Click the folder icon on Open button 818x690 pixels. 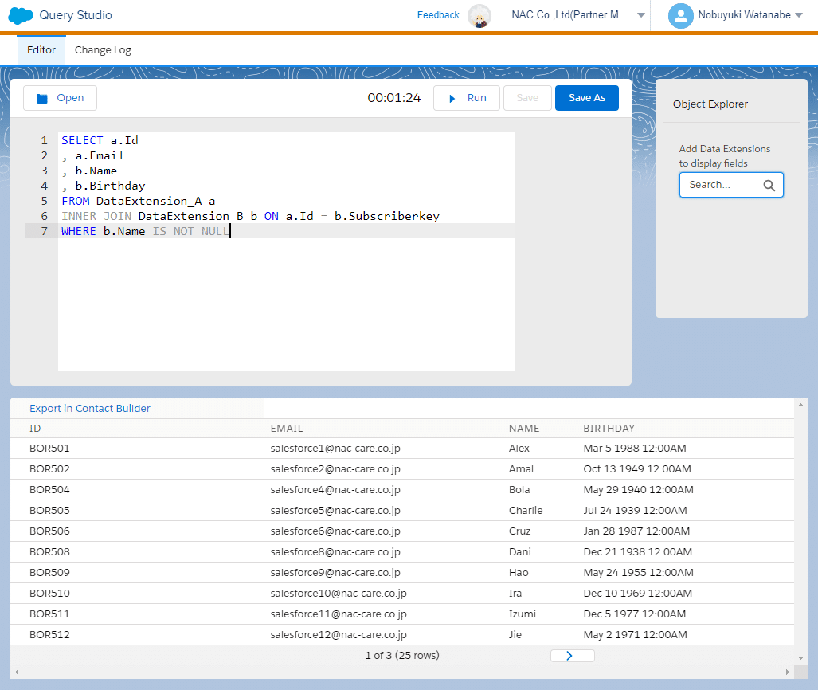41,97
